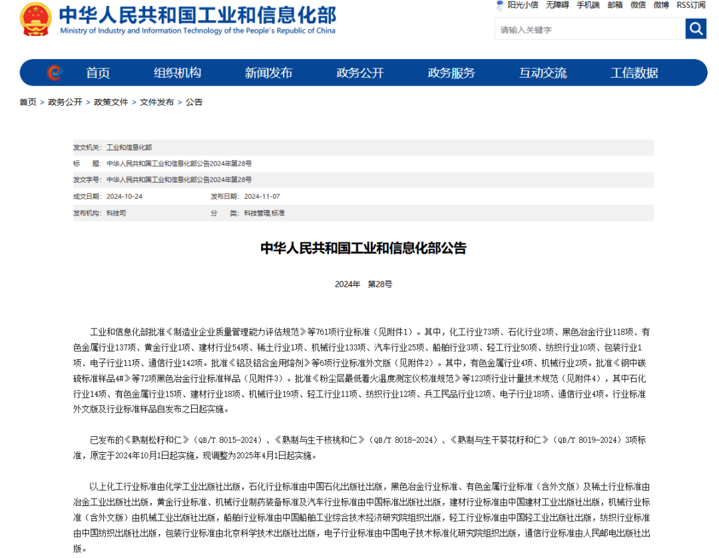This screenshot has height=558, width=719.
Task: Click the RSS订阅 subscription link
Action: pos(690,5)
